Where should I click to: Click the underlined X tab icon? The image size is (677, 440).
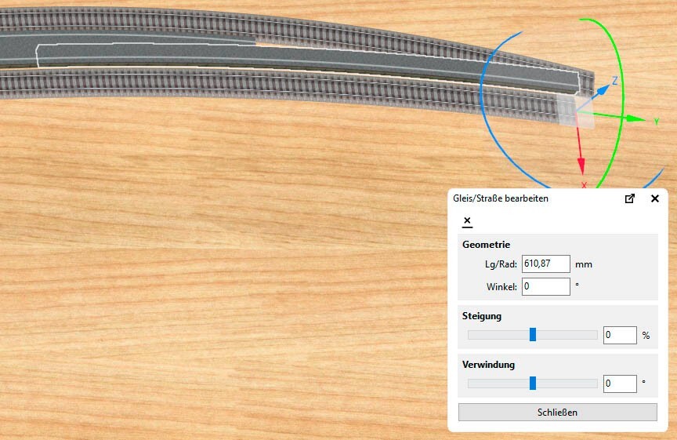click(x=467, y=221)
